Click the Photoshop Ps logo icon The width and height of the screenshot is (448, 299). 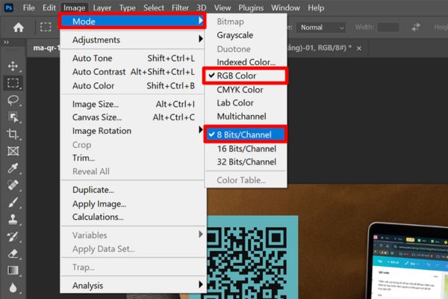pos(9,7)
